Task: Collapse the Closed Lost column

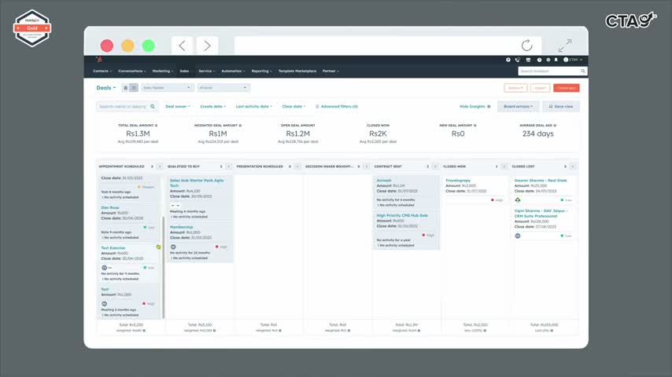Action: 573,167
